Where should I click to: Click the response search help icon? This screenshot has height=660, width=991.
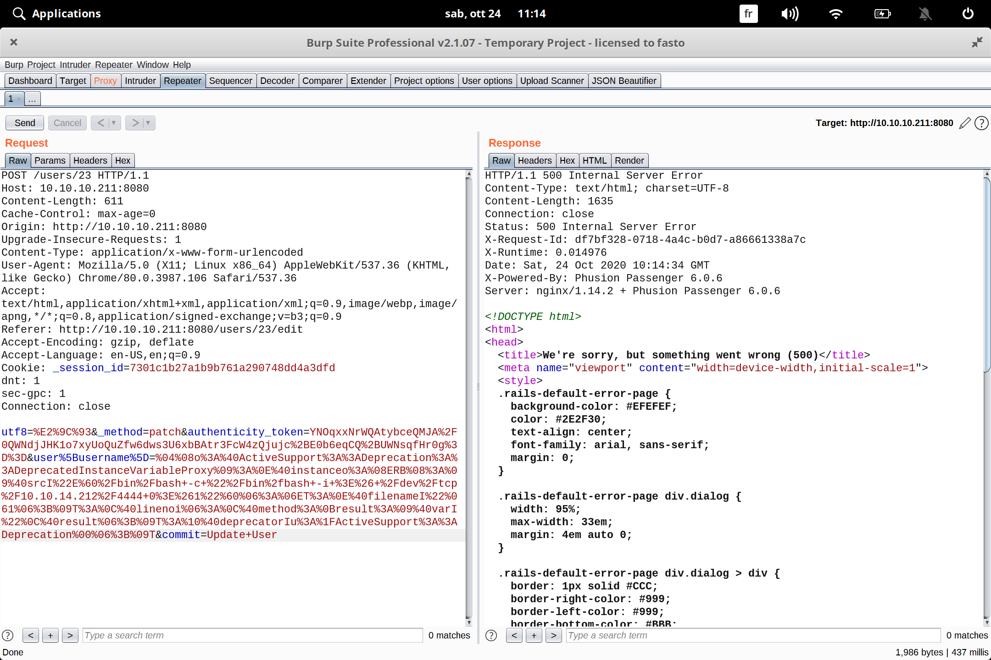pyautogui.click(x=491, y=635)
